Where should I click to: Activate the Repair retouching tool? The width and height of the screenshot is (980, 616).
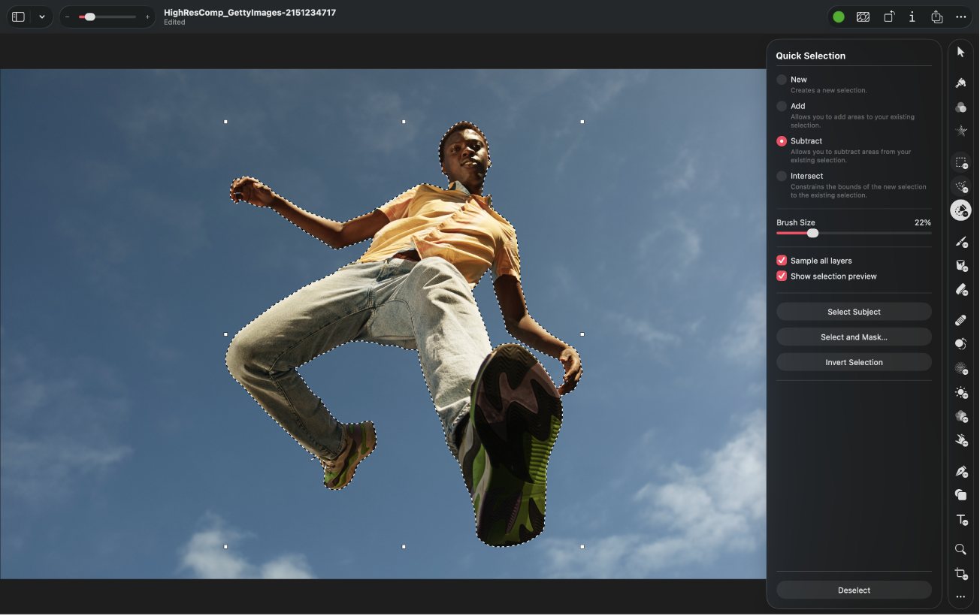[x=960, y=319]
